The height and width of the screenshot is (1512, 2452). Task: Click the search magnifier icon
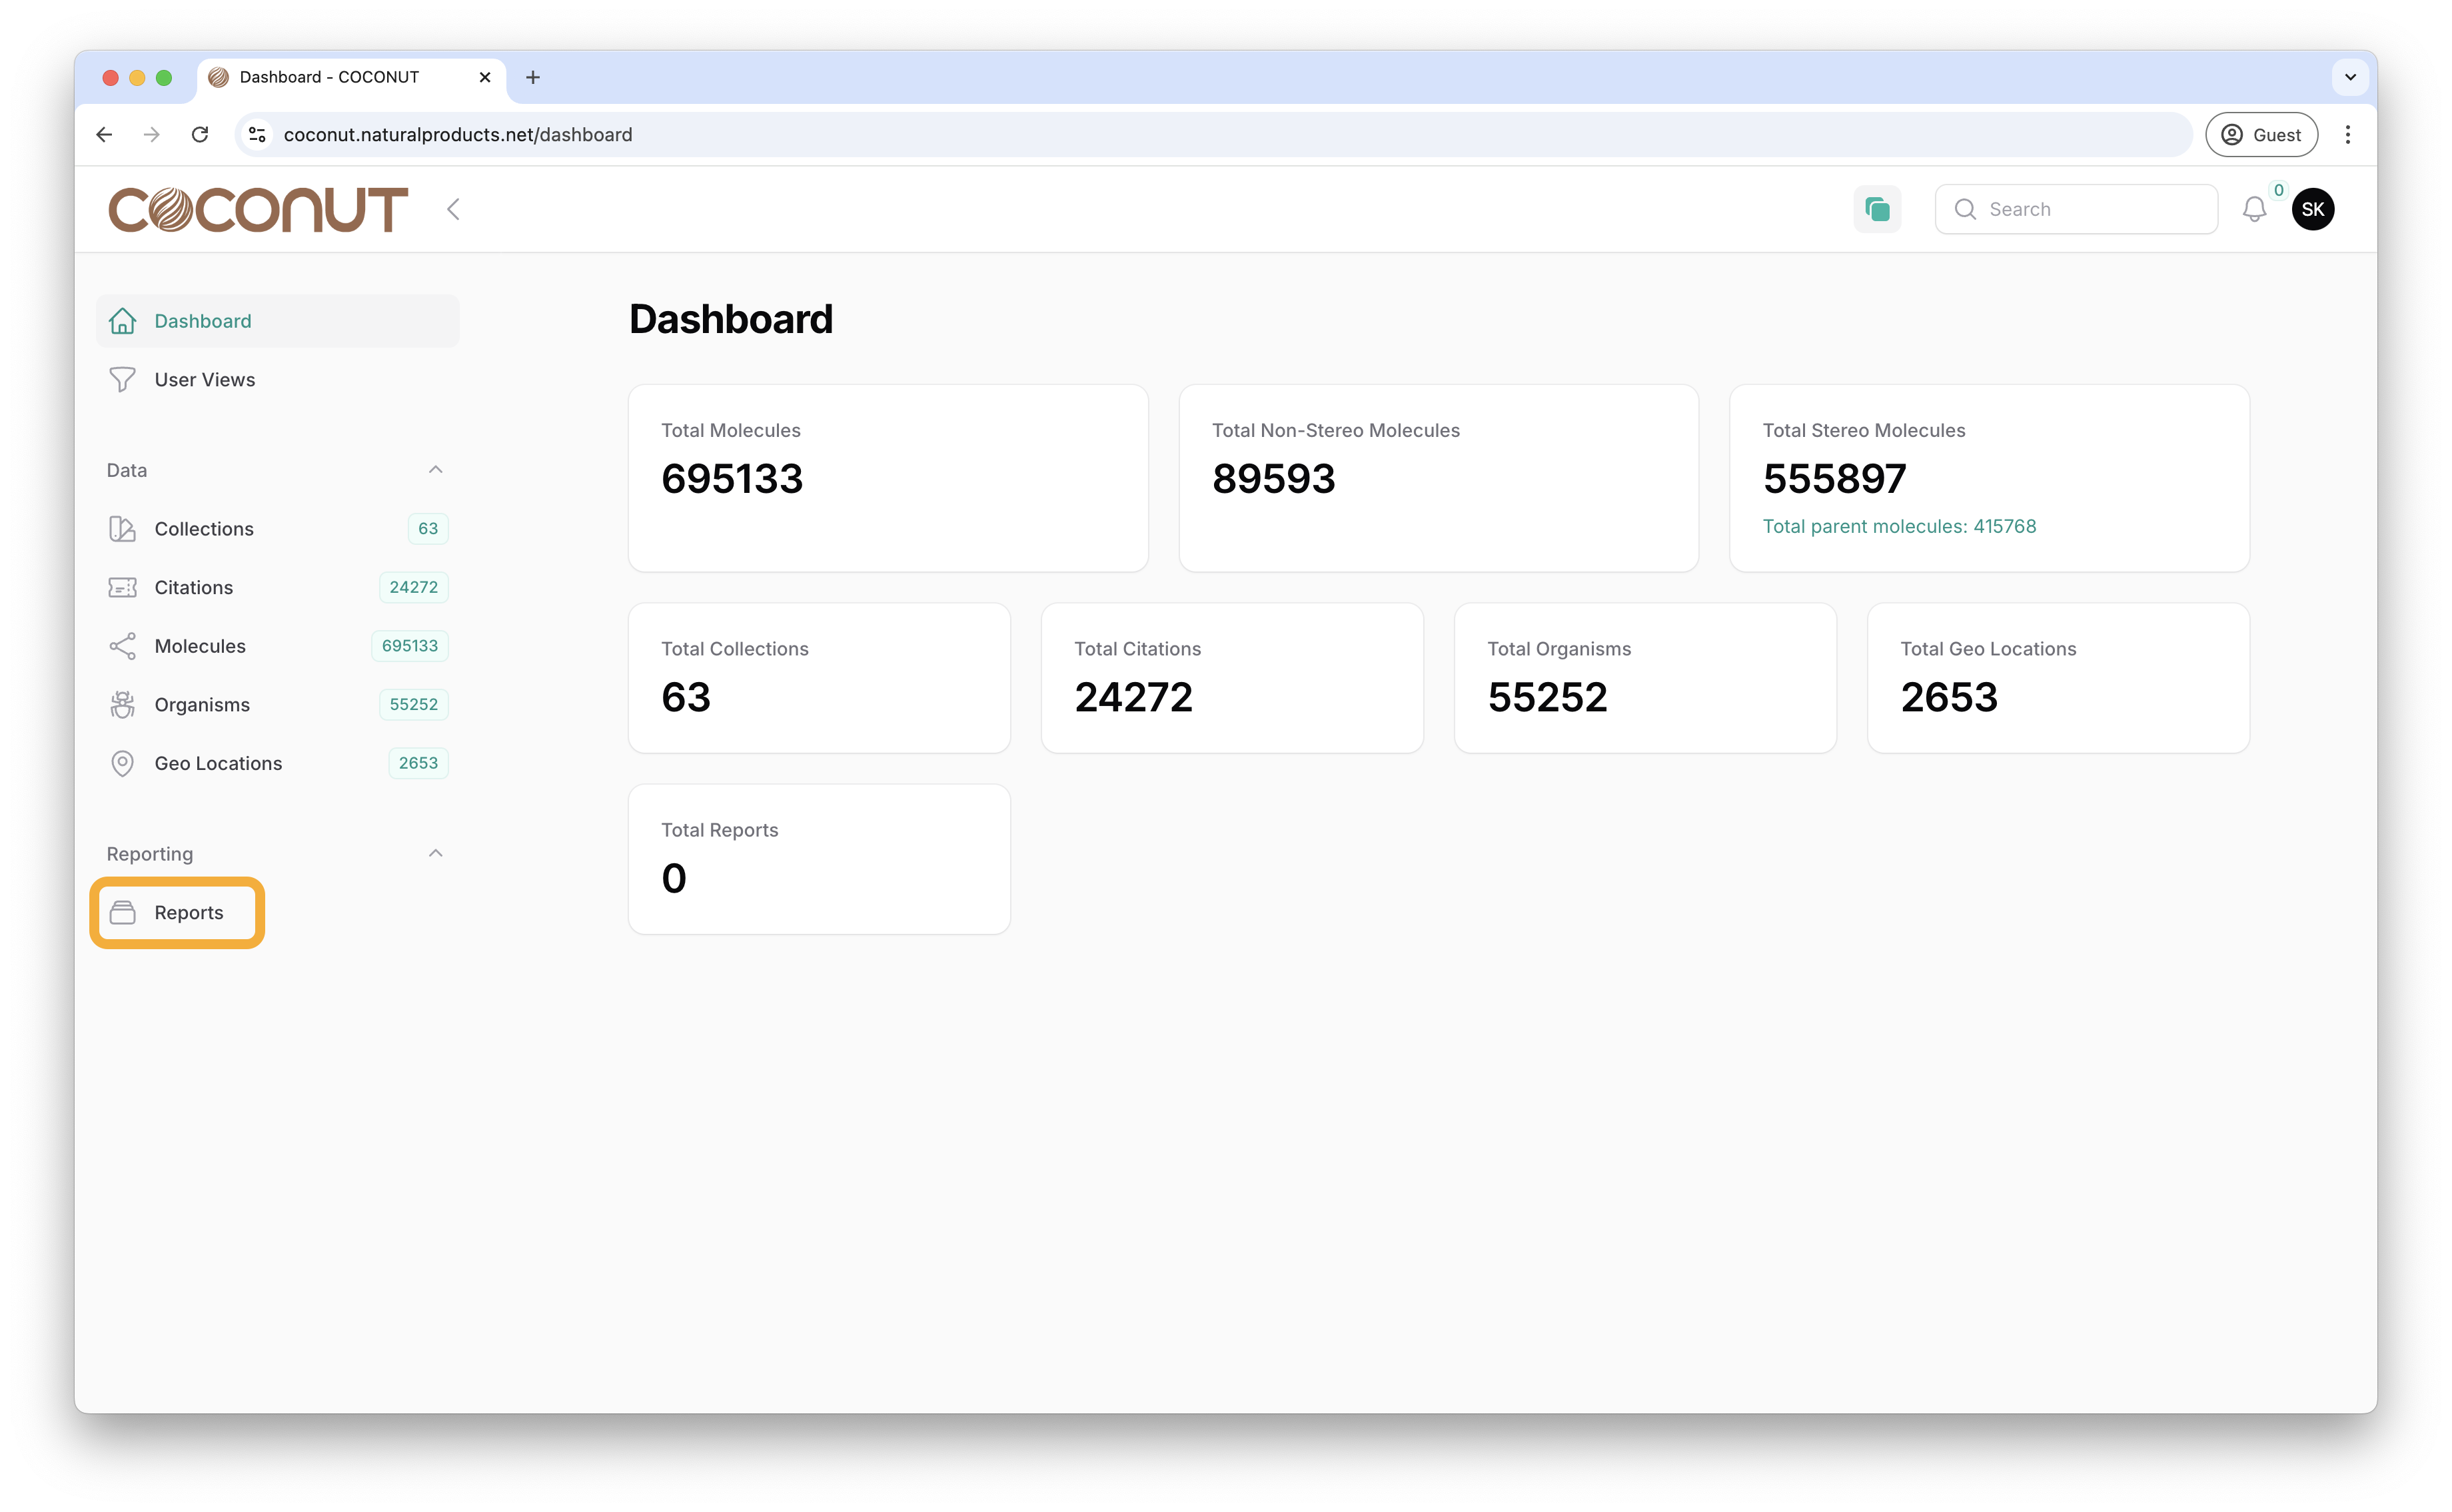(1965, 209)
